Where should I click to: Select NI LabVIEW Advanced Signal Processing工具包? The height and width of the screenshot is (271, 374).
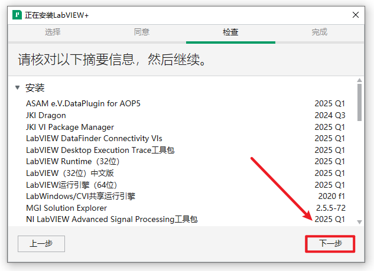pyautogui.click(x=112, y=219)
